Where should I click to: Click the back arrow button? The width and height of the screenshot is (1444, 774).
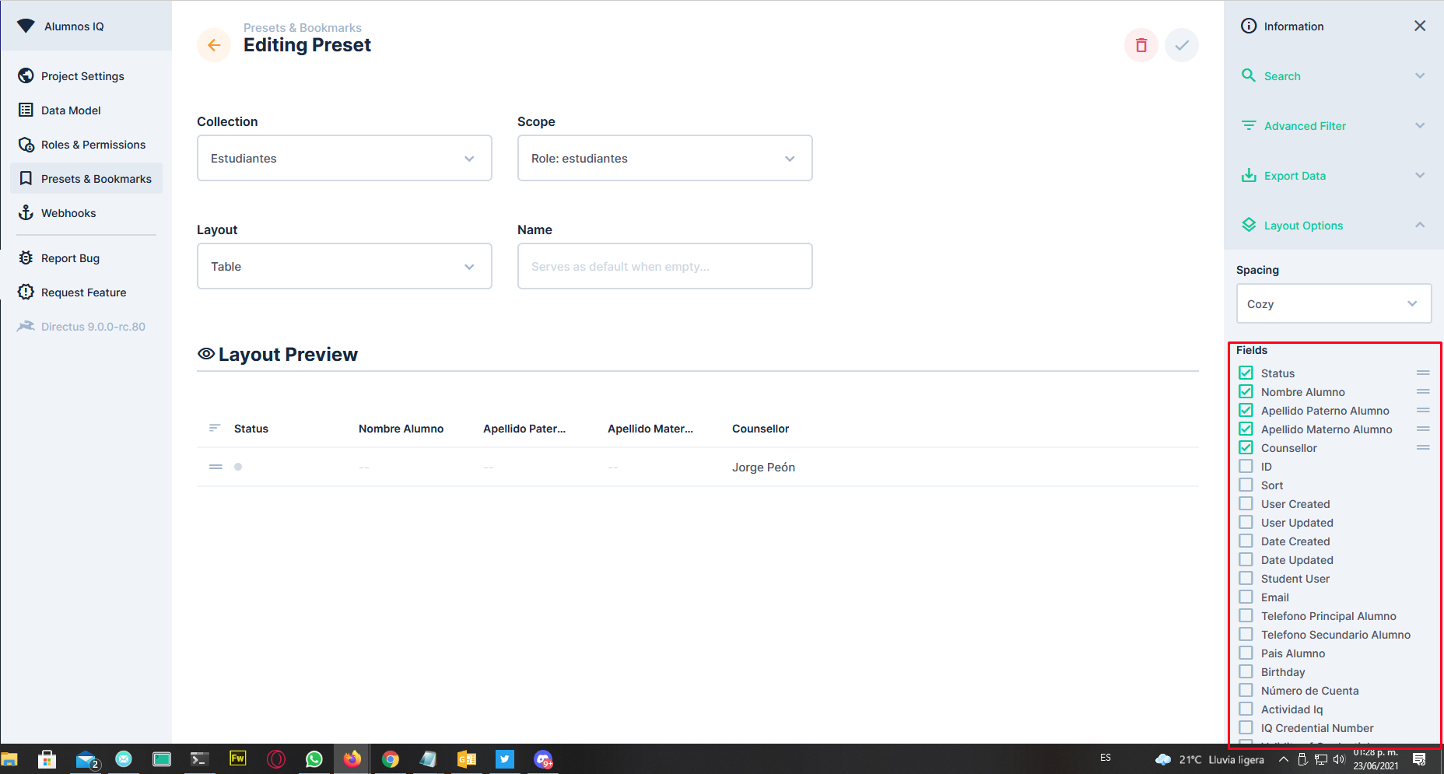(214, 45)
